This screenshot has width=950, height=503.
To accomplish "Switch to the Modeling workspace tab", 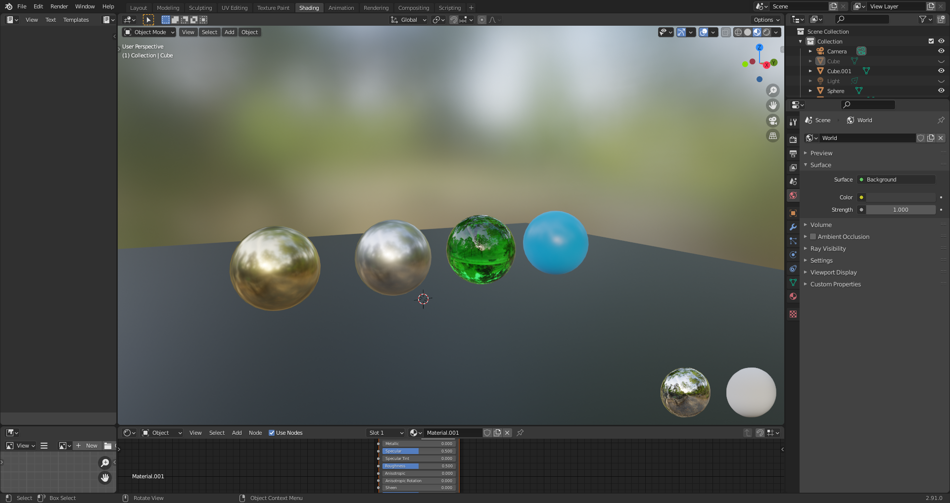I will coord(168,8).
